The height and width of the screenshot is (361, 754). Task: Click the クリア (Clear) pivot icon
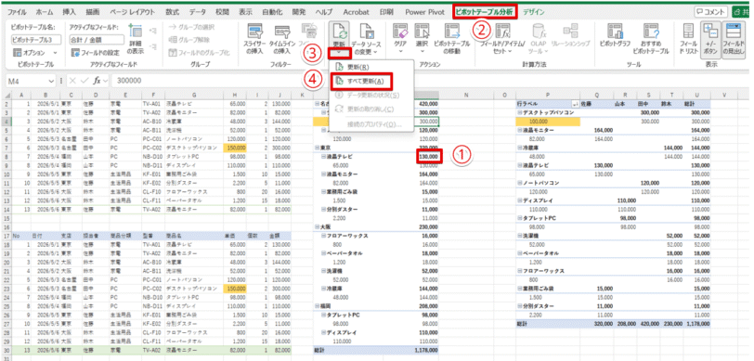tap(400, 31)
